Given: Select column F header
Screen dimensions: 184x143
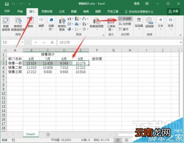Looking at the screenshot, I should pos(97,50).
